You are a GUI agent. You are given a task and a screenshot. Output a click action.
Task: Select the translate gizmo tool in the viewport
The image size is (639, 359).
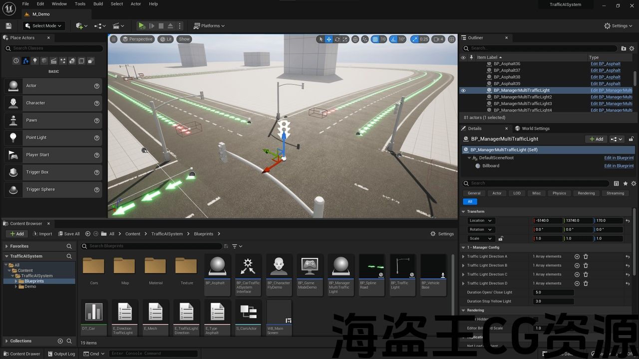(329, 39)
